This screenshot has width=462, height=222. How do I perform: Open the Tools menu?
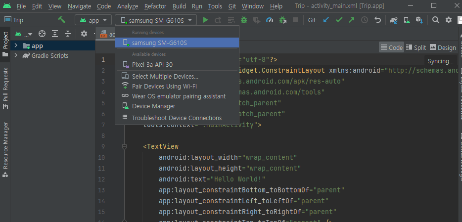click(x=215, y=6)
